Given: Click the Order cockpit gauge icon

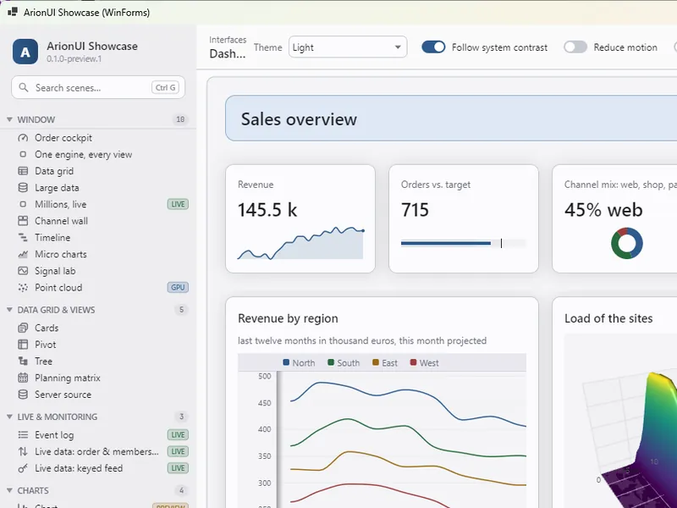Looking at the screenshot, I should click(23, 138).
